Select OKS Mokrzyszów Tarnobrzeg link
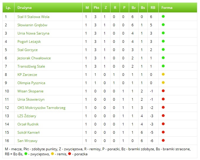This screenshot has height=160, width=200. point(41,108)
